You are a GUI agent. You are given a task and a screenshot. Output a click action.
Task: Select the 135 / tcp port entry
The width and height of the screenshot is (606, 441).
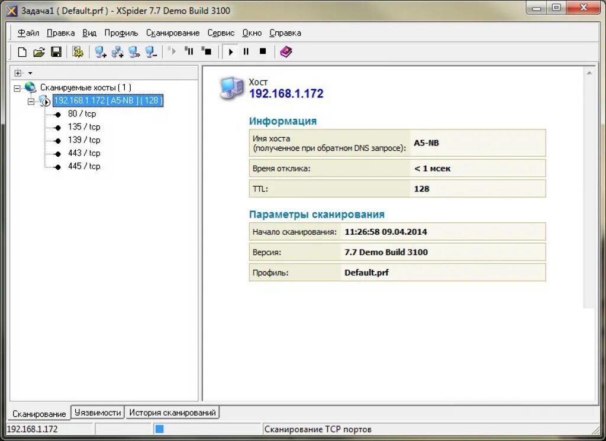[x=84, y=127]
